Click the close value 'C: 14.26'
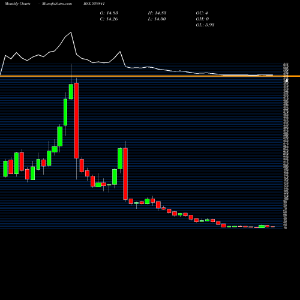300x300 pixels. (x=109, y=19)
